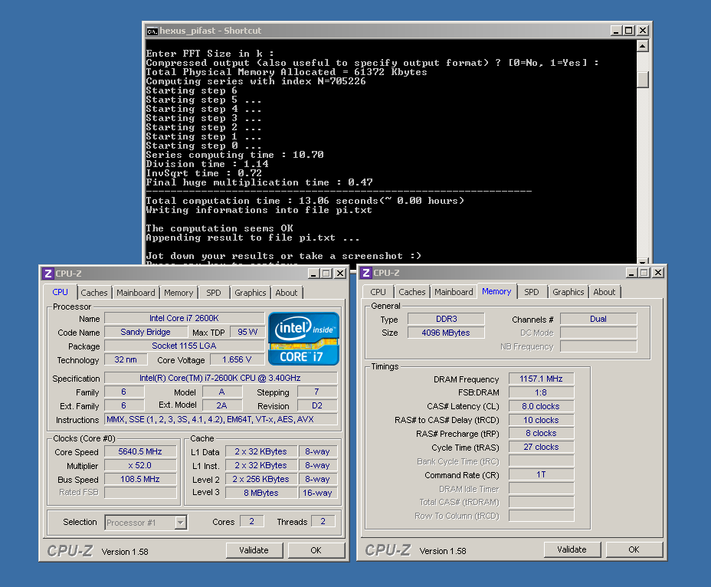The width and height of the screenshot is (711, 587).
Task: Click the 1.656 V core voltage value
Action: 237,359
